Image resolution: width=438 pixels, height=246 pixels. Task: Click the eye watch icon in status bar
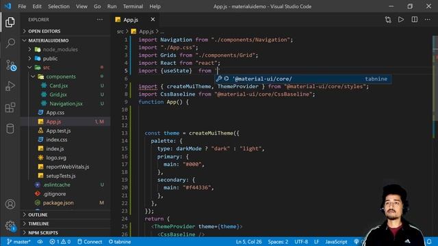click(x=40, y=241)
